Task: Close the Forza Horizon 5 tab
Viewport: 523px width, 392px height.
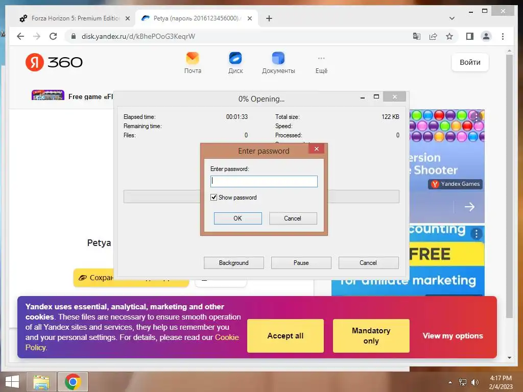Action: 127,18
